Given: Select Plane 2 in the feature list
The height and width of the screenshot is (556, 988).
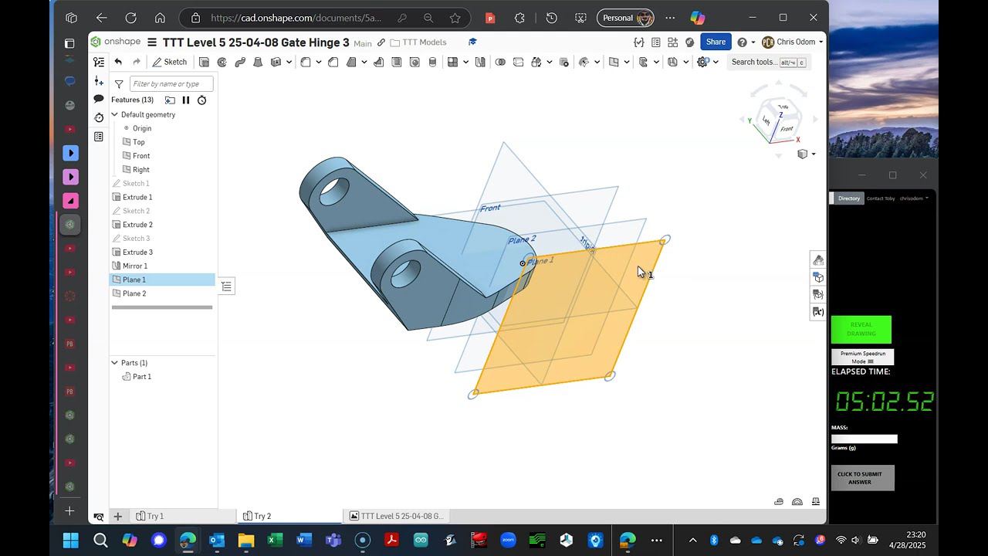Looking at the screenshot, I should 162,293.
